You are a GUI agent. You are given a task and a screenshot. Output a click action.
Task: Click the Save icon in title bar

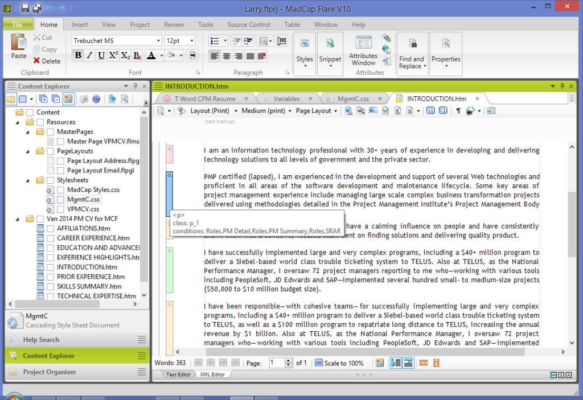point(25,8)
